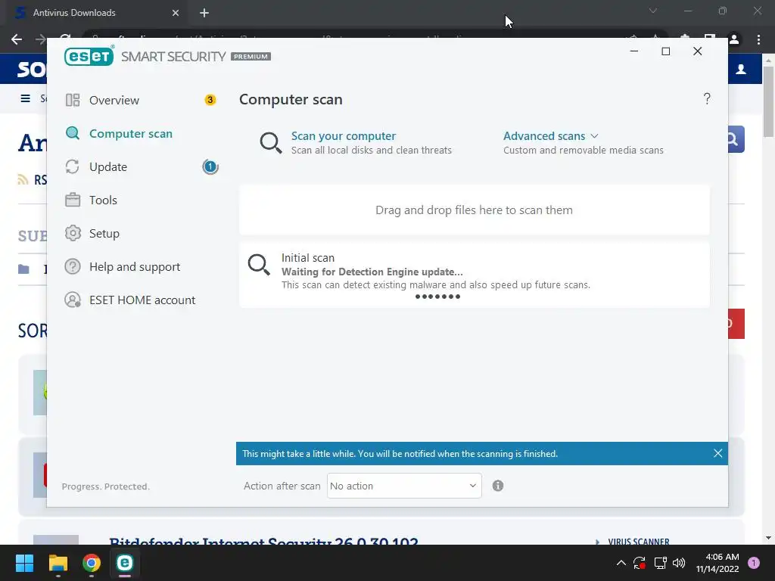Image resolution: width=775 pixels, height=581 pixels.
Task: Click the Help question-circle icon
Action: [73, 267]
